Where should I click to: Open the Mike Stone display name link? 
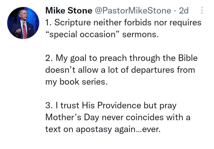point(69,11)
